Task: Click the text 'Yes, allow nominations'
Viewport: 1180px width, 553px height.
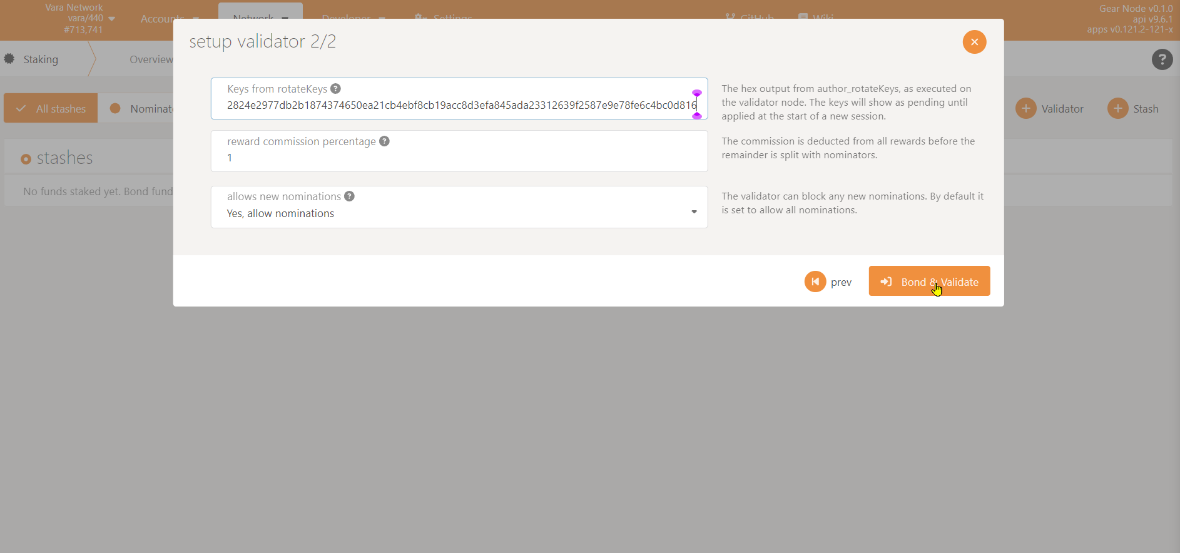Action: tap(280, 213)
